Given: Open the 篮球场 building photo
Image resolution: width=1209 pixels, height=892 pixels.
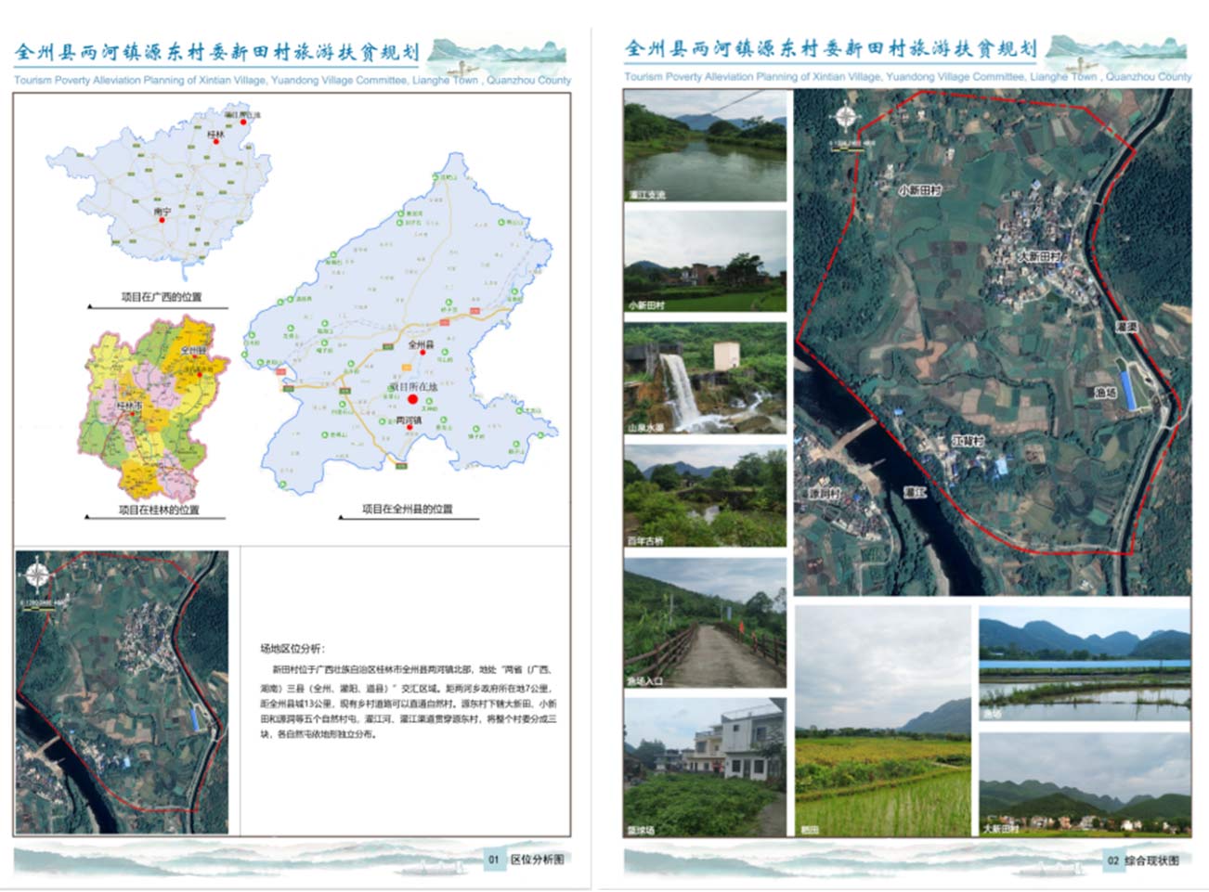Looking at the screenshot, I should point(705,767).
